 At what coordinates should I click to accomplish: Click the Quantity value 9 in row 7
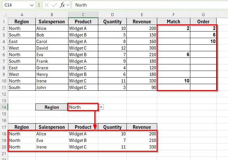tap(112, 61)
